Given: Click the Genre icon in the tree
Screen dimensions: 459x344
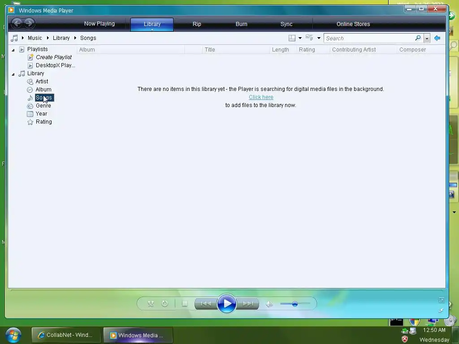Looking at the screenshot, I should tap(30, 106).
